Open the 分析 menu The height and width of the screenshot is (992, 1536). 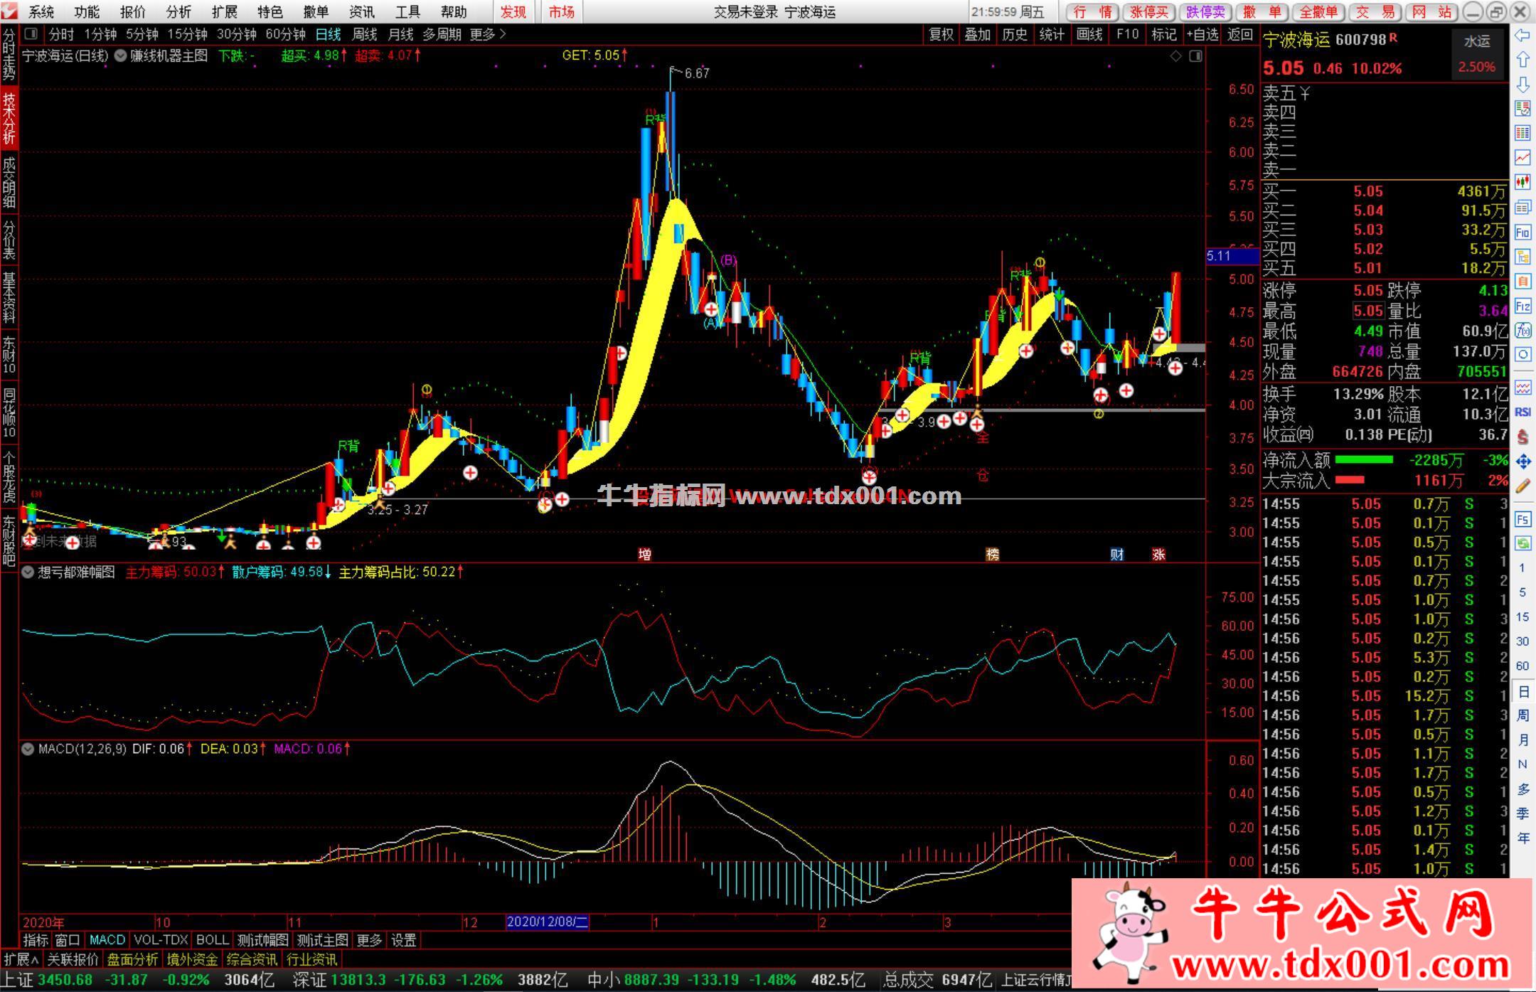click(178, 12)
